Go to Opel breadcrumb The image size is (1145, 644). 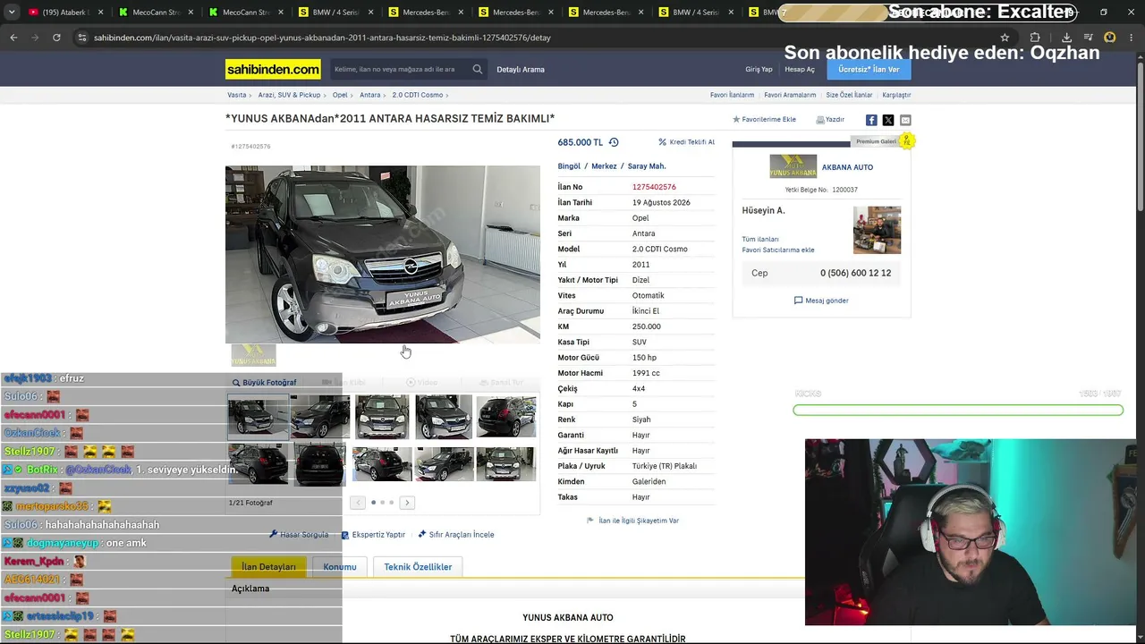click(340, 95)
